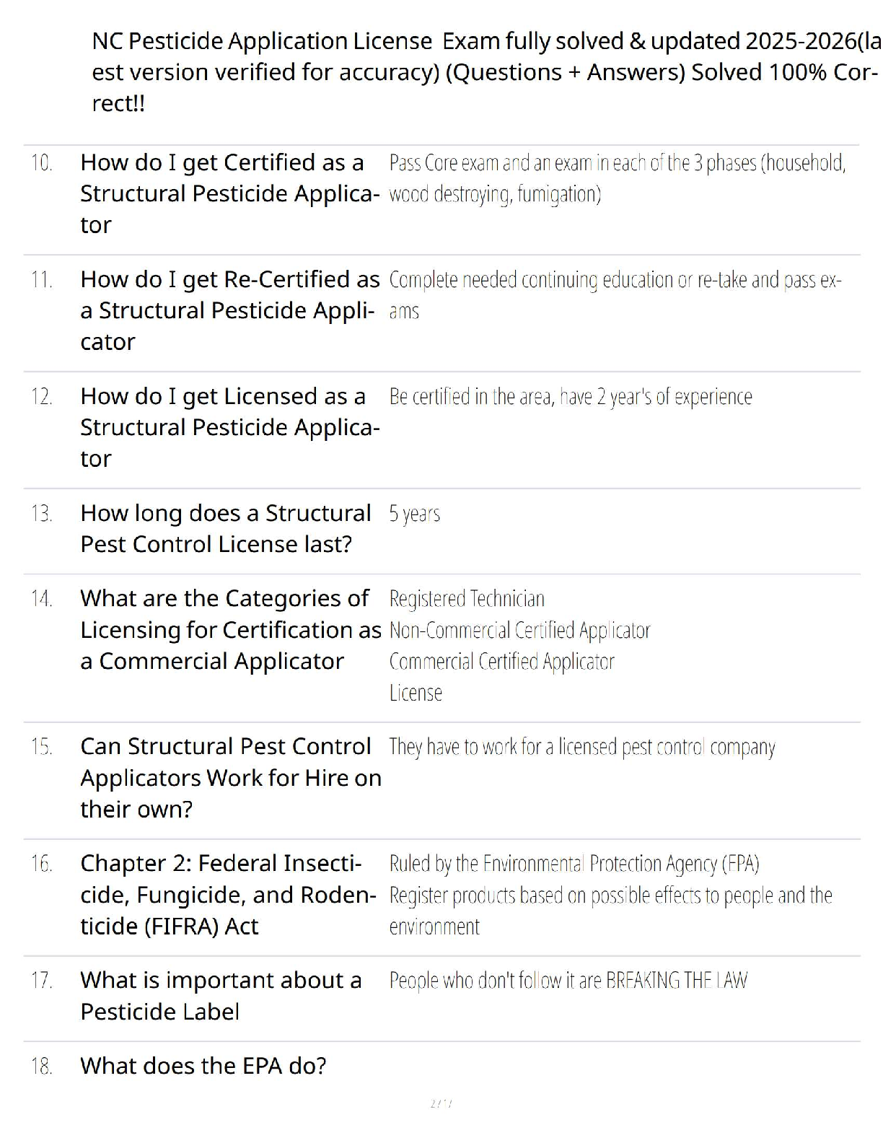Select question 11 about Re-Certified applicator
This screenshot has width=883, height=1143.
pyautogui.click(x=229, y=310)
